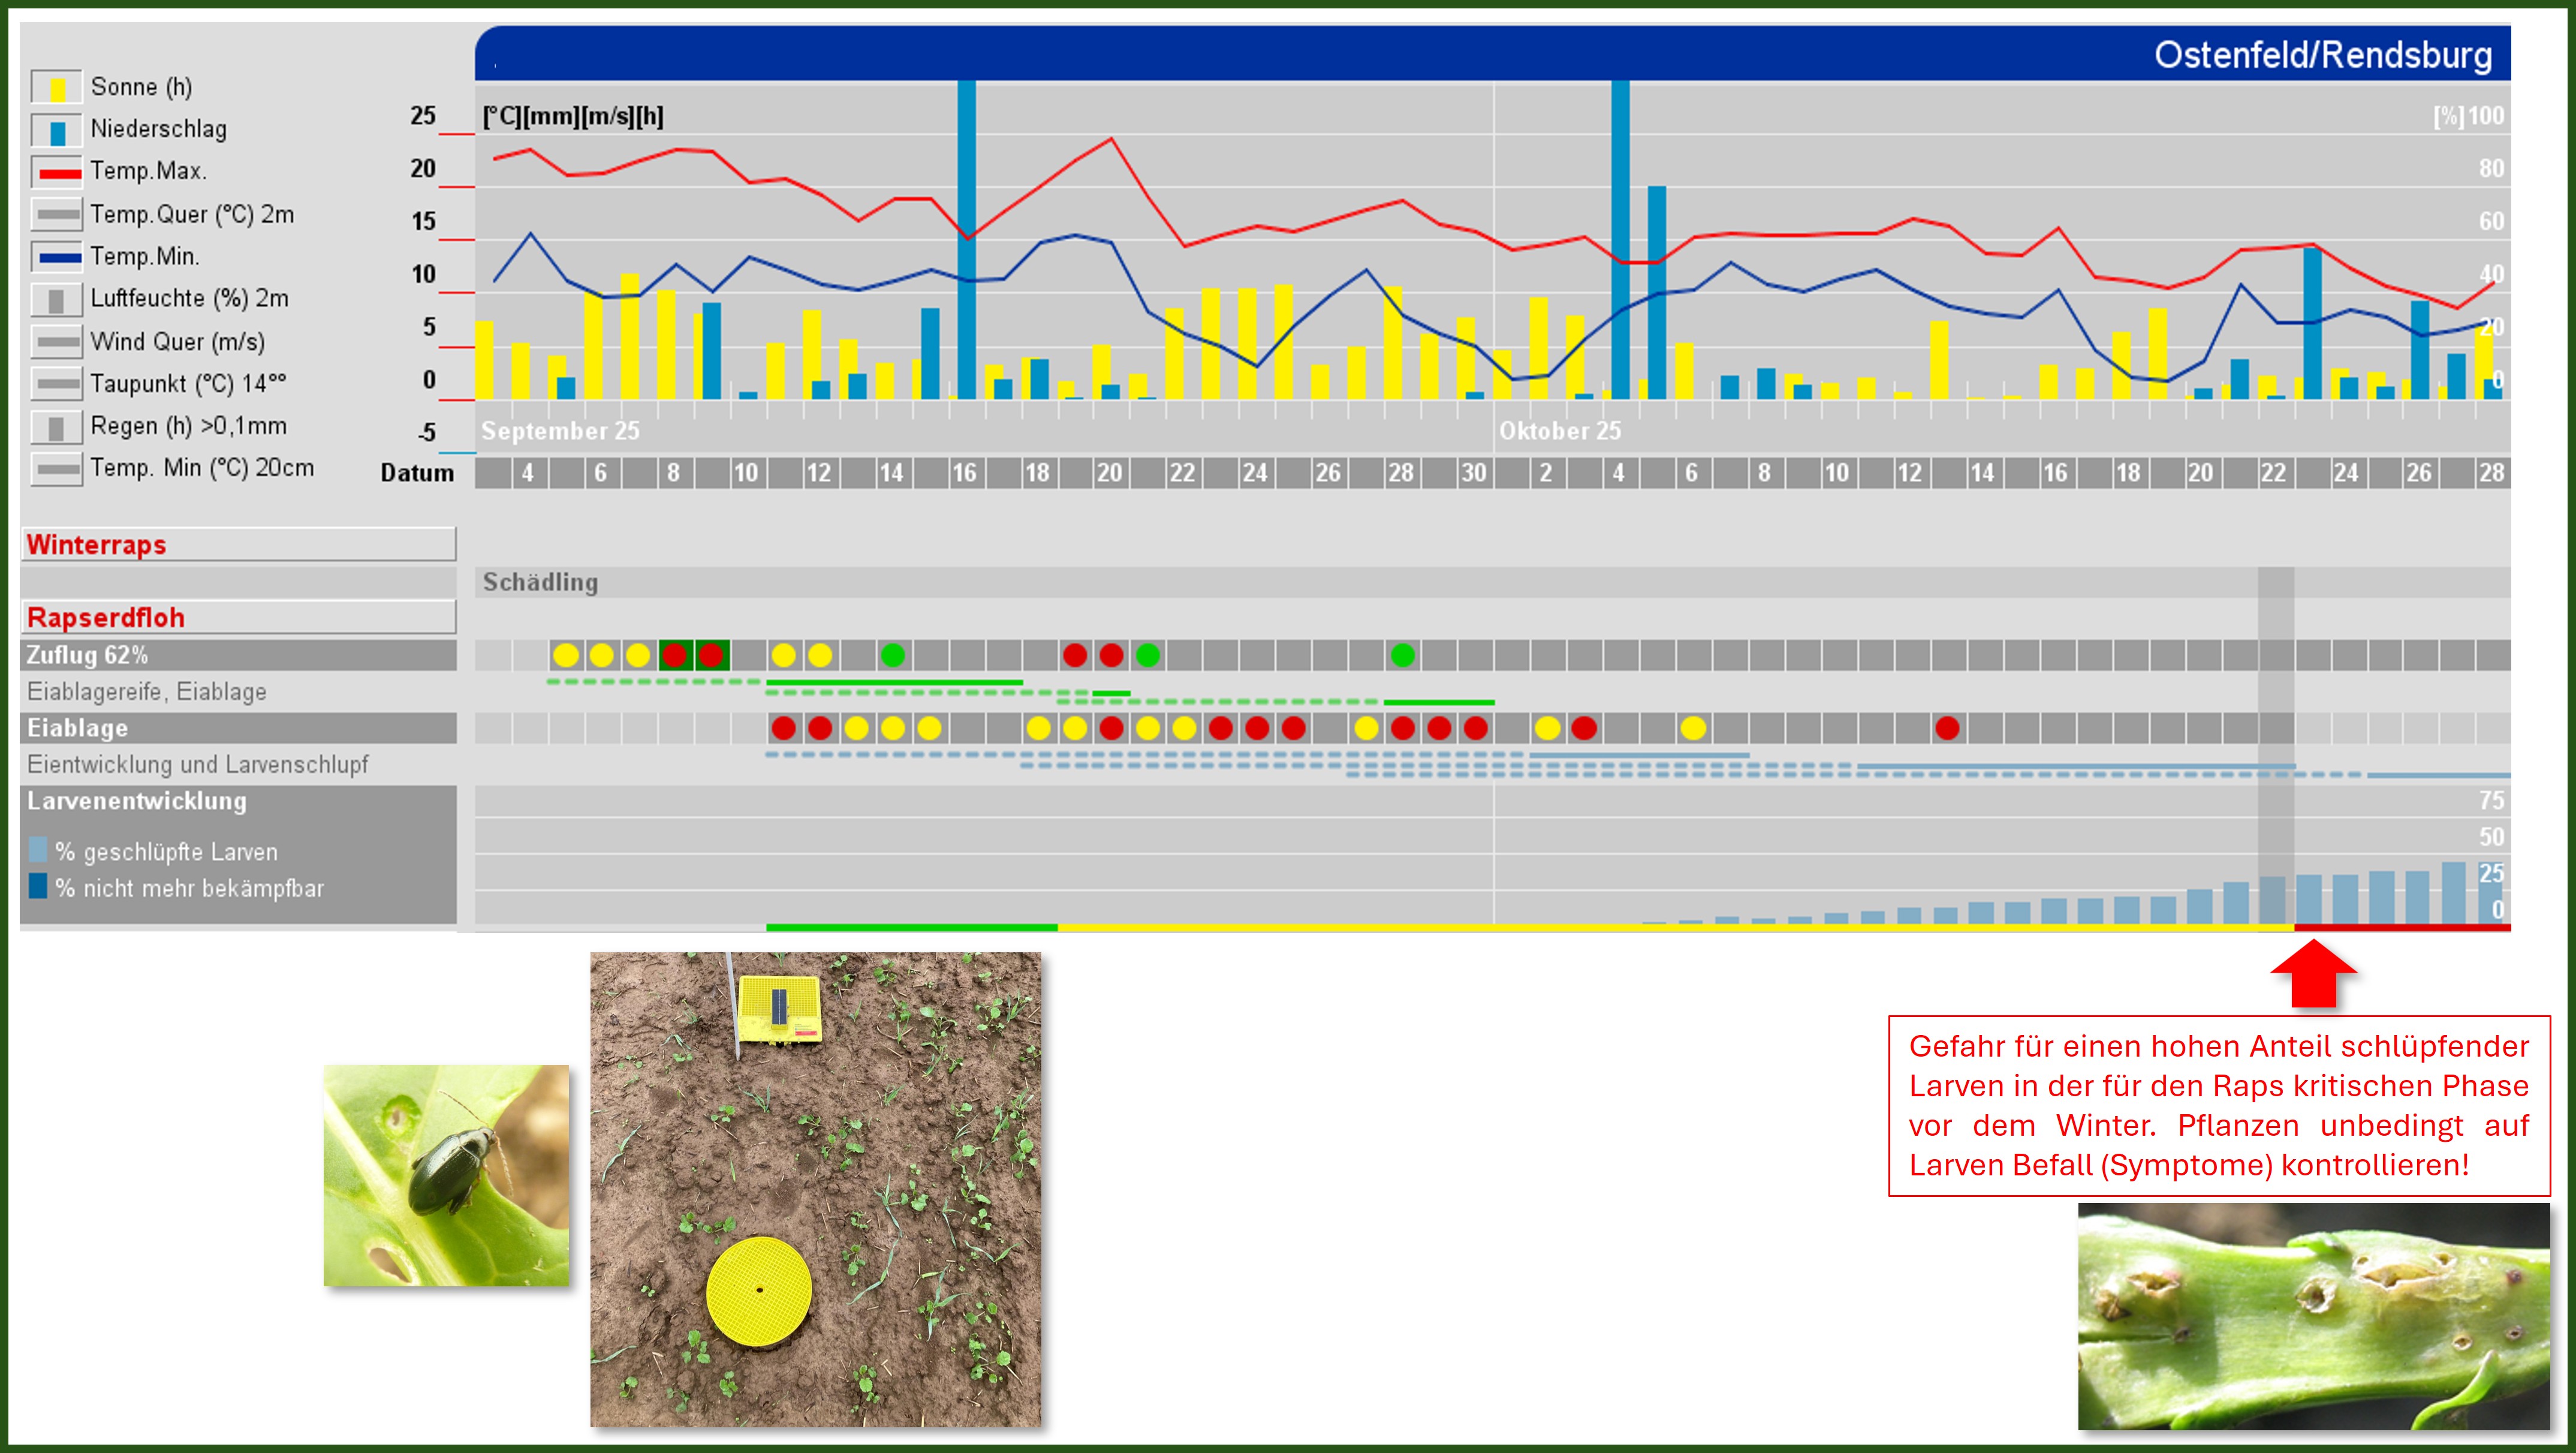Toggle the Temp.Min. blue legend box
The height and width of the screenshot is (1453, 2576).
coord(56,257)
